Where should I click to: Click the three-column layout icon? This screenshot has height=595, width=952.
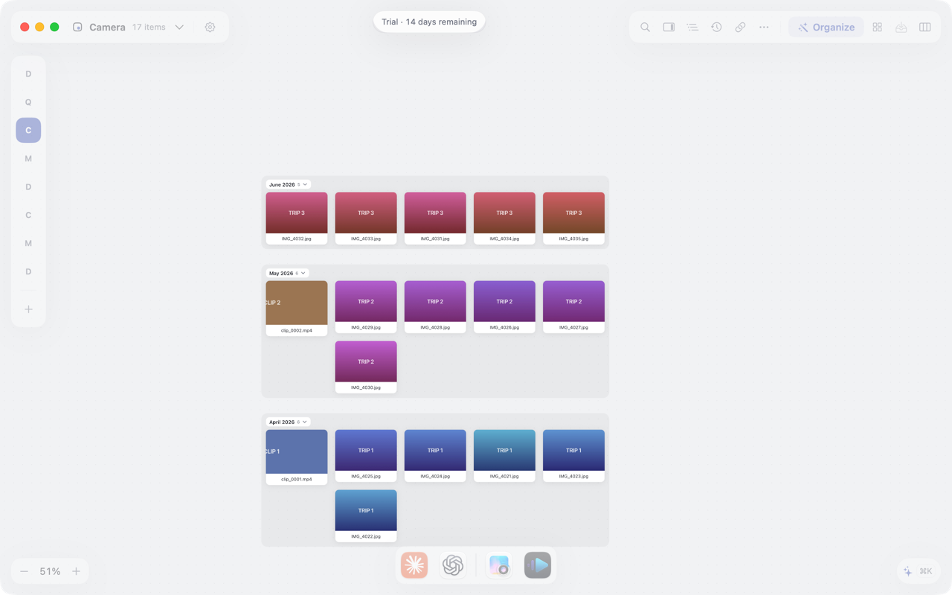[x=925, y=28]
